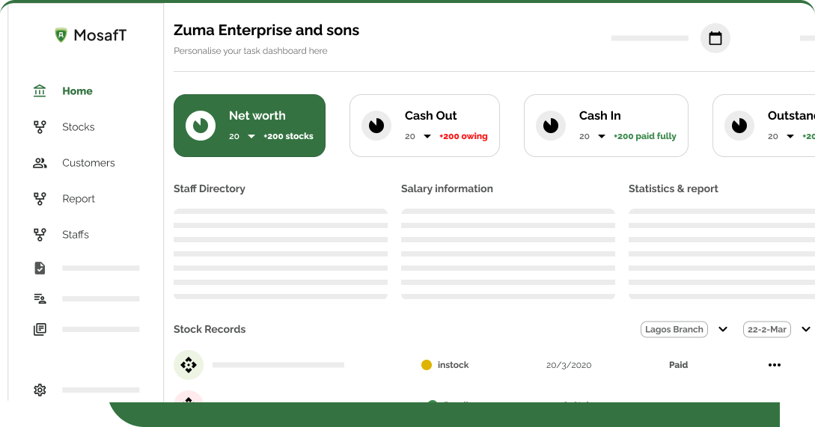Click the document checkmark sidebar icon

coord(40,268)
